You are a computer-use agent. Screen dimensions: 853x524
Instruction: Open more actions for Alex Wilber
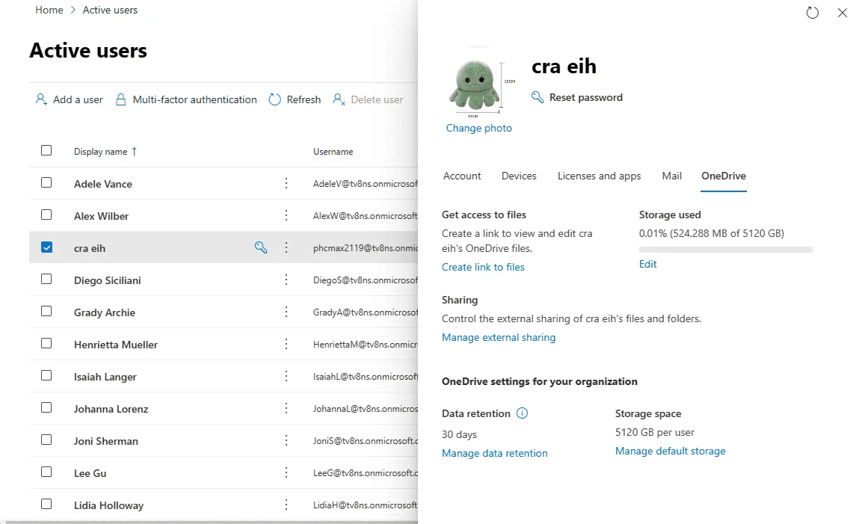point(286,215)
